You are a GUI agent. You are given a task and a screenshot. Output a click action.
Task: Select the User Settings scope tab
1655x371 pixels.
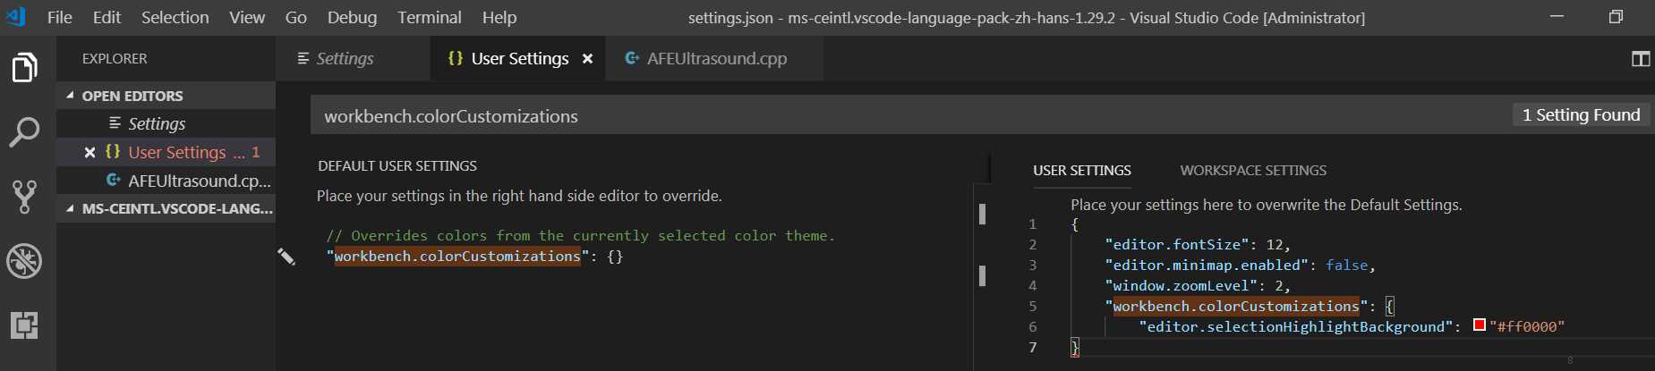point(1081,171)
